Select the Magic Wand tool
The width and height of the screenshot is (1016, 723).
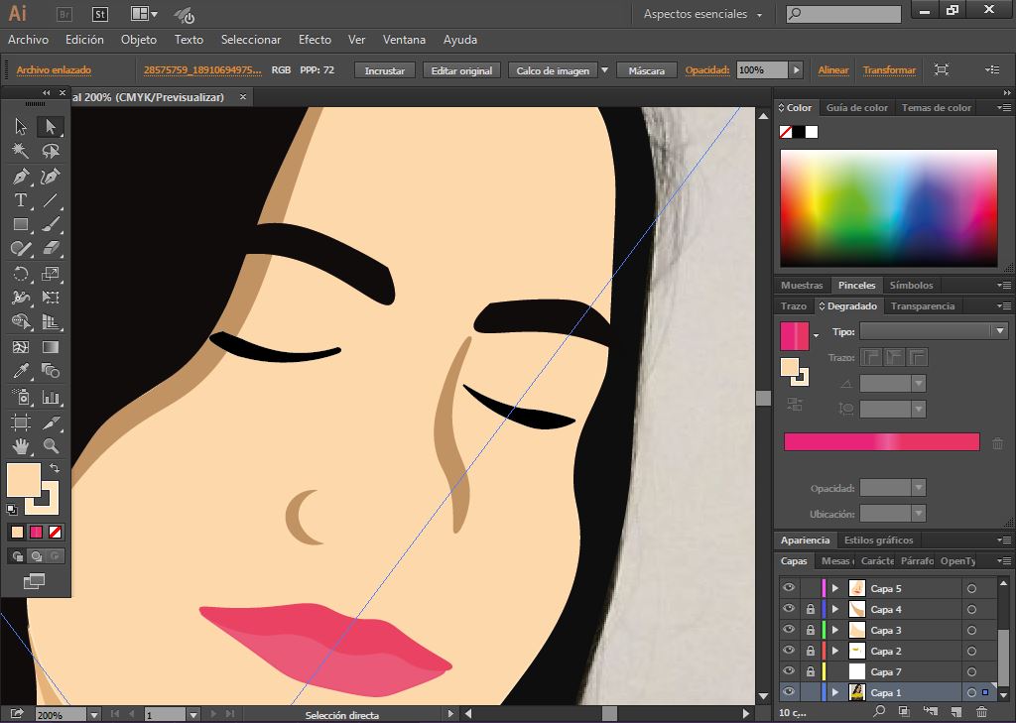(x=21, y=151)
